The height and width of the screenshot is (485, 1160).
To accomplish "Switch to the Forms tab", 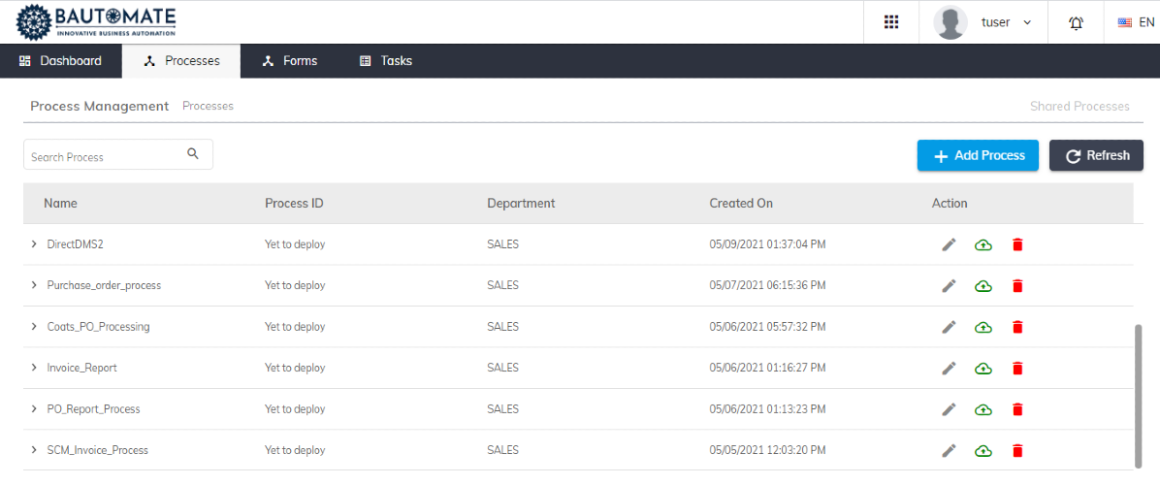I will 290,60.
